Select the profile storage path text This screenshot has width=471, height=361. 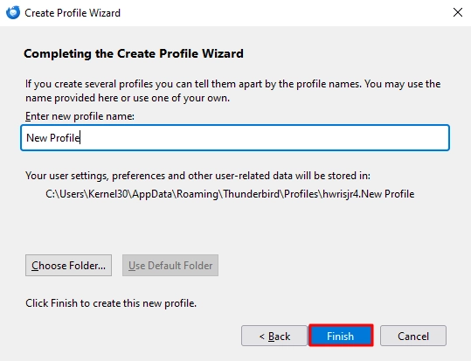[x=230, y=194]
